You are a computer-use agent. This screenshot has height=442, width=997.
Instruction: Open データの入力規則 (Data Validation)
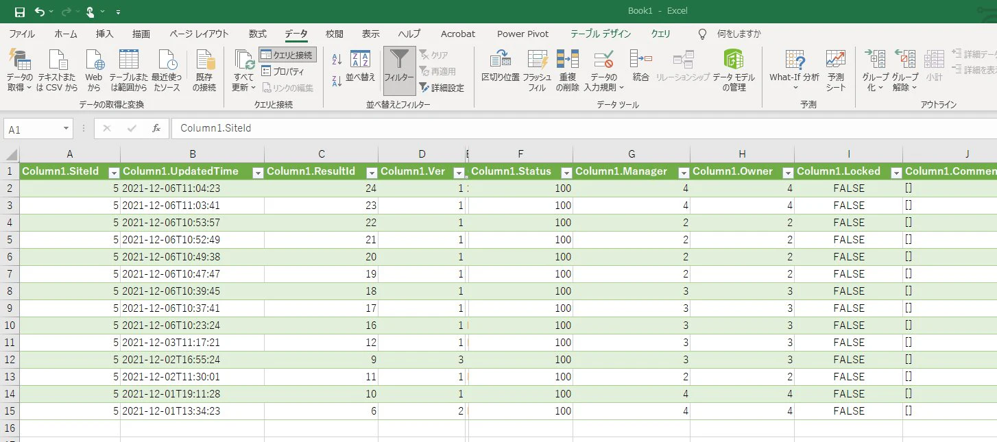pos(604,71)
